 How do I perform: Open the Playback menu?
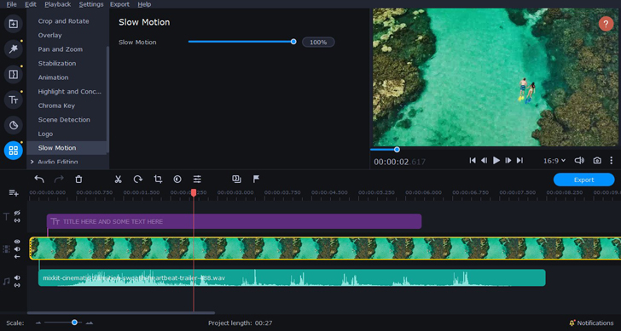[x=57, y=4]
